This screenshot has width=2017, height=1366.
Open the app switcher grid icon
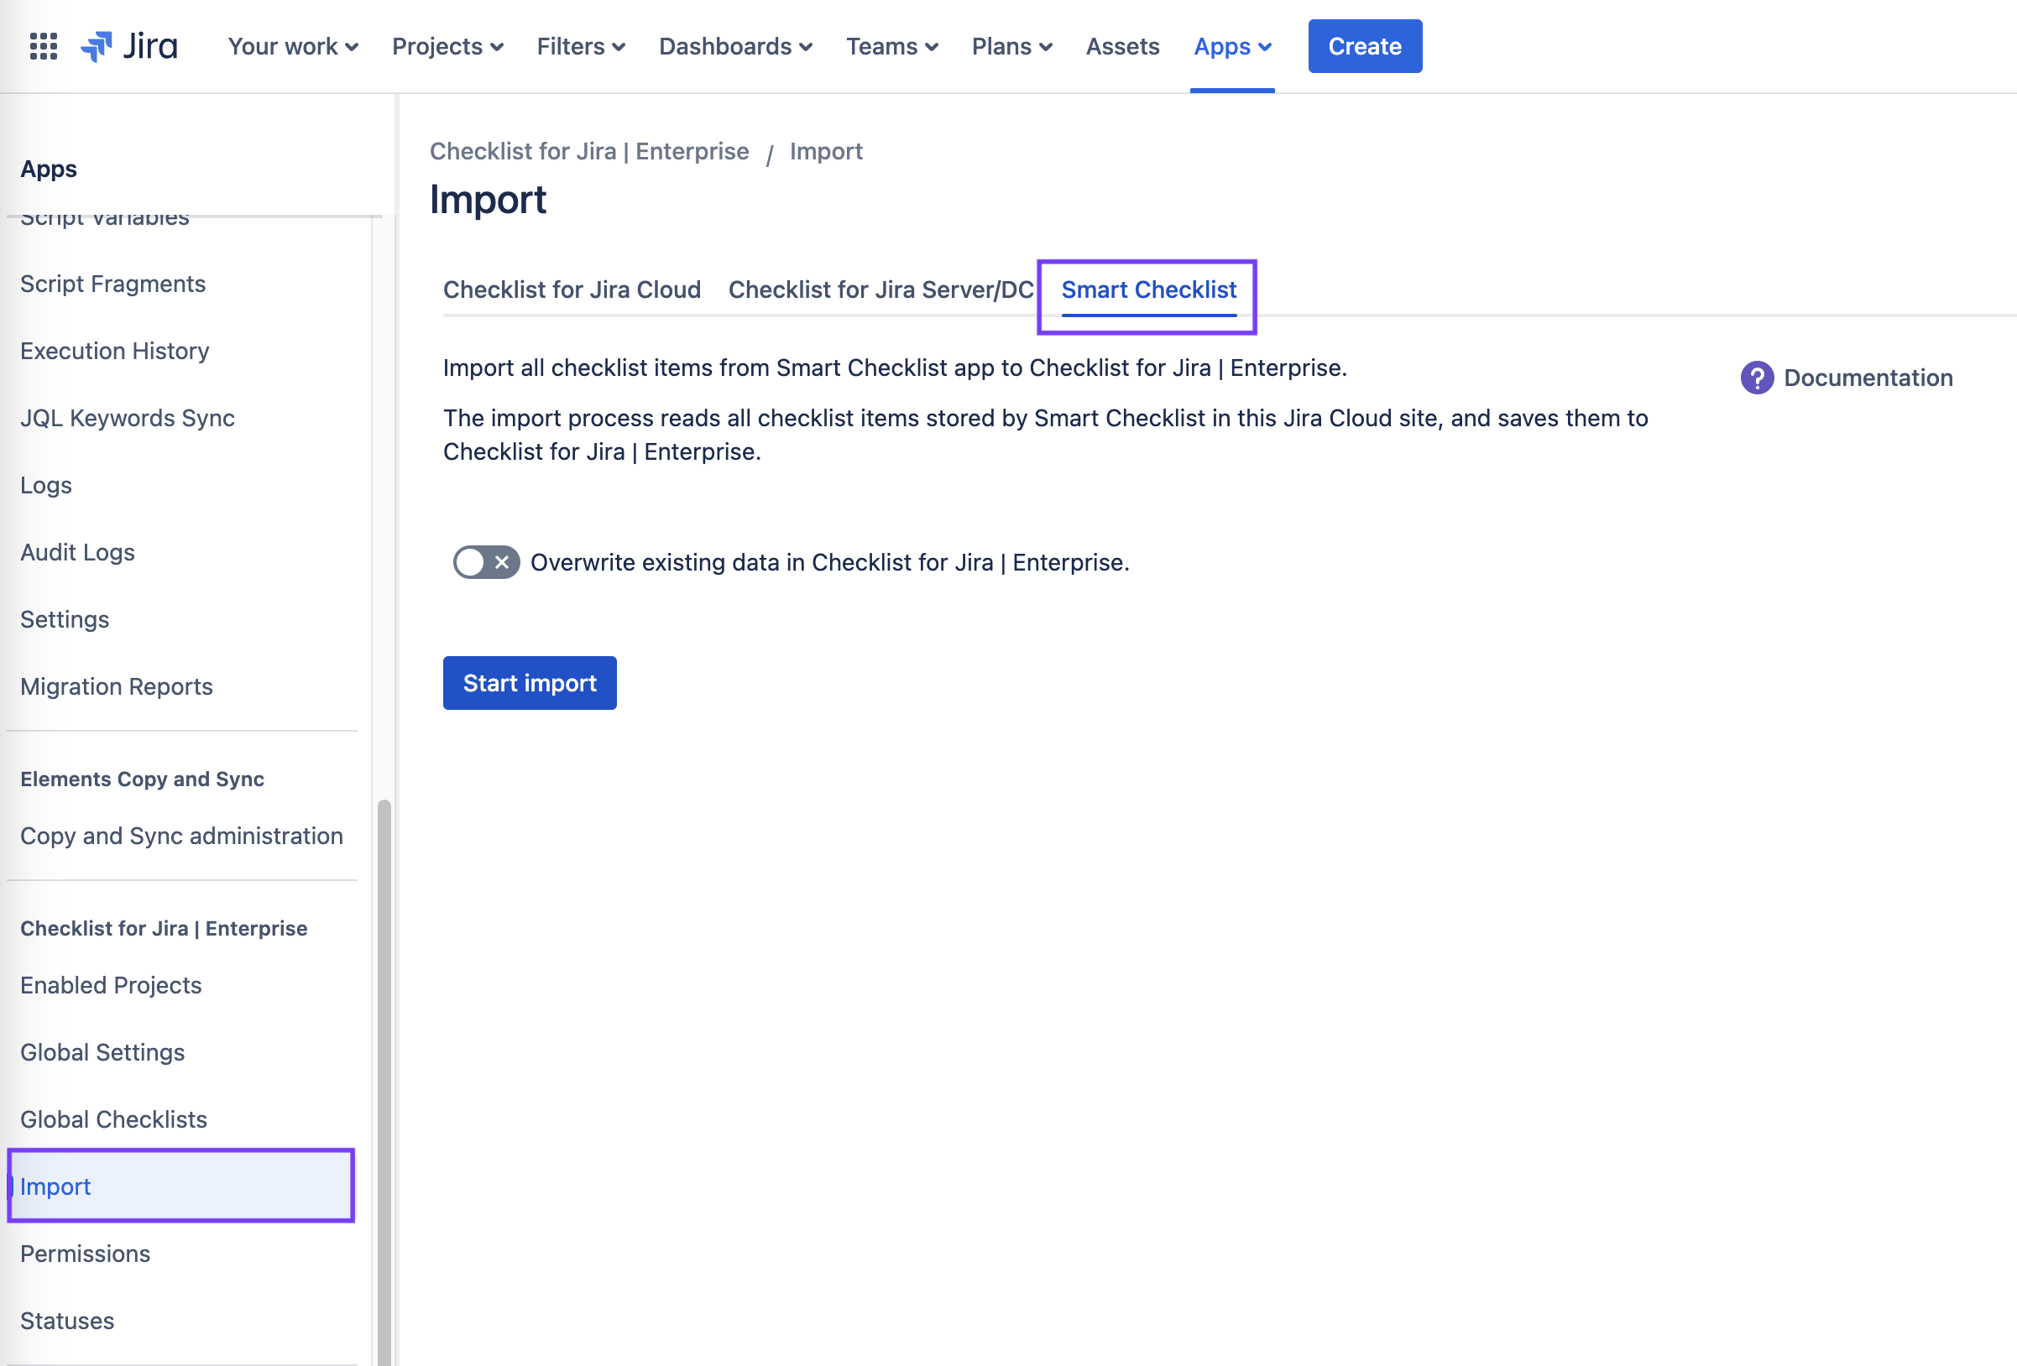pos(43,46)
